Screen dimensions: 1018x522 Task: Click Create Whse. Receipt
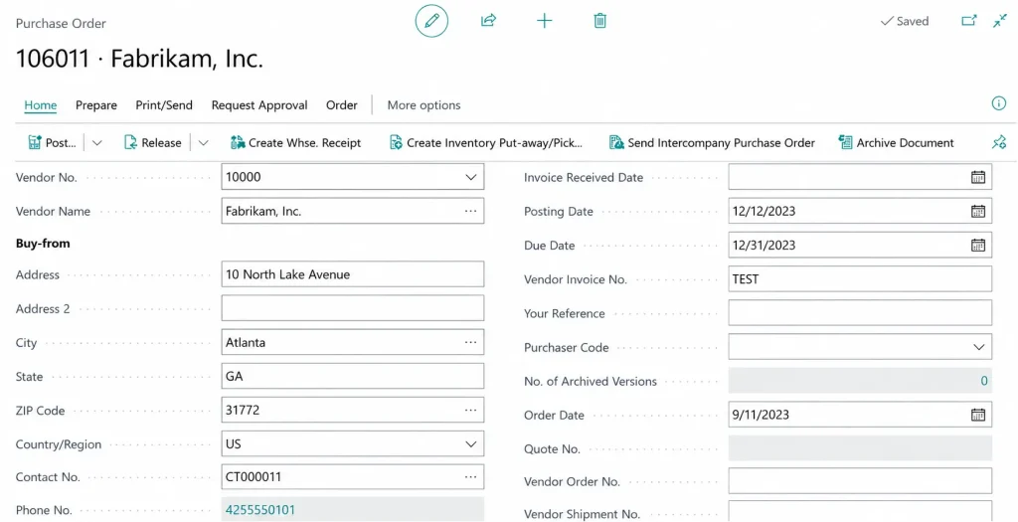click(x=296, y=143)
